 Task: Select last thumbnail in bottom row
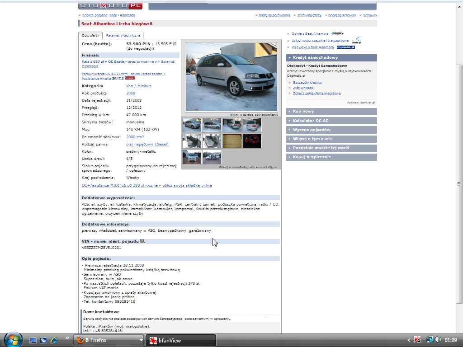pyautogui.click(x=212, y=157)
